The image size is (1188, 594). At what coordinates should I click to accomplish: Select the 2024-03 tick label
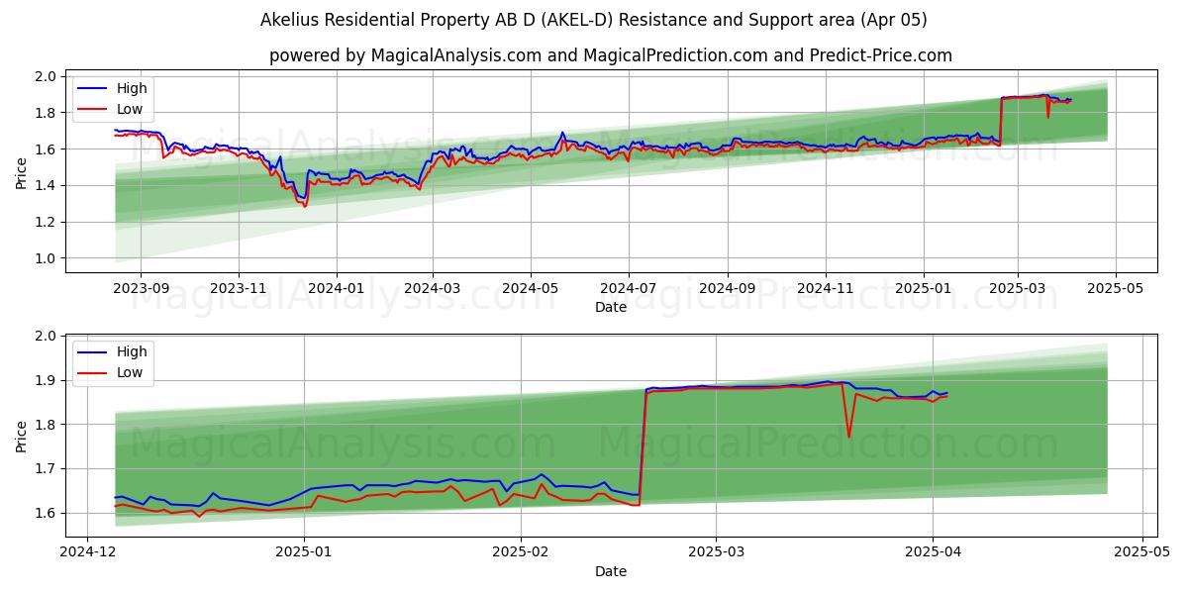pyautogui.click(x=433, y=288)
